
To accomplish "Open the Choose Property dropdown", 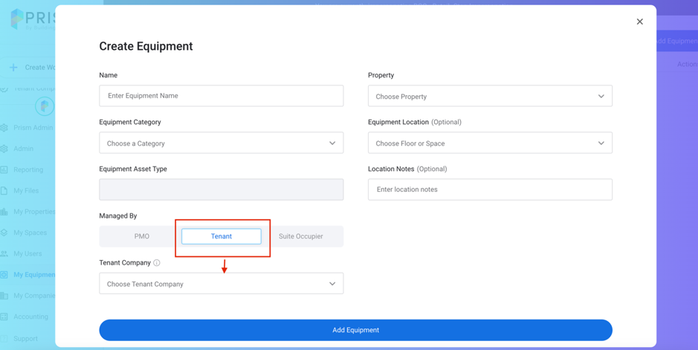I will tap(490, 97).
